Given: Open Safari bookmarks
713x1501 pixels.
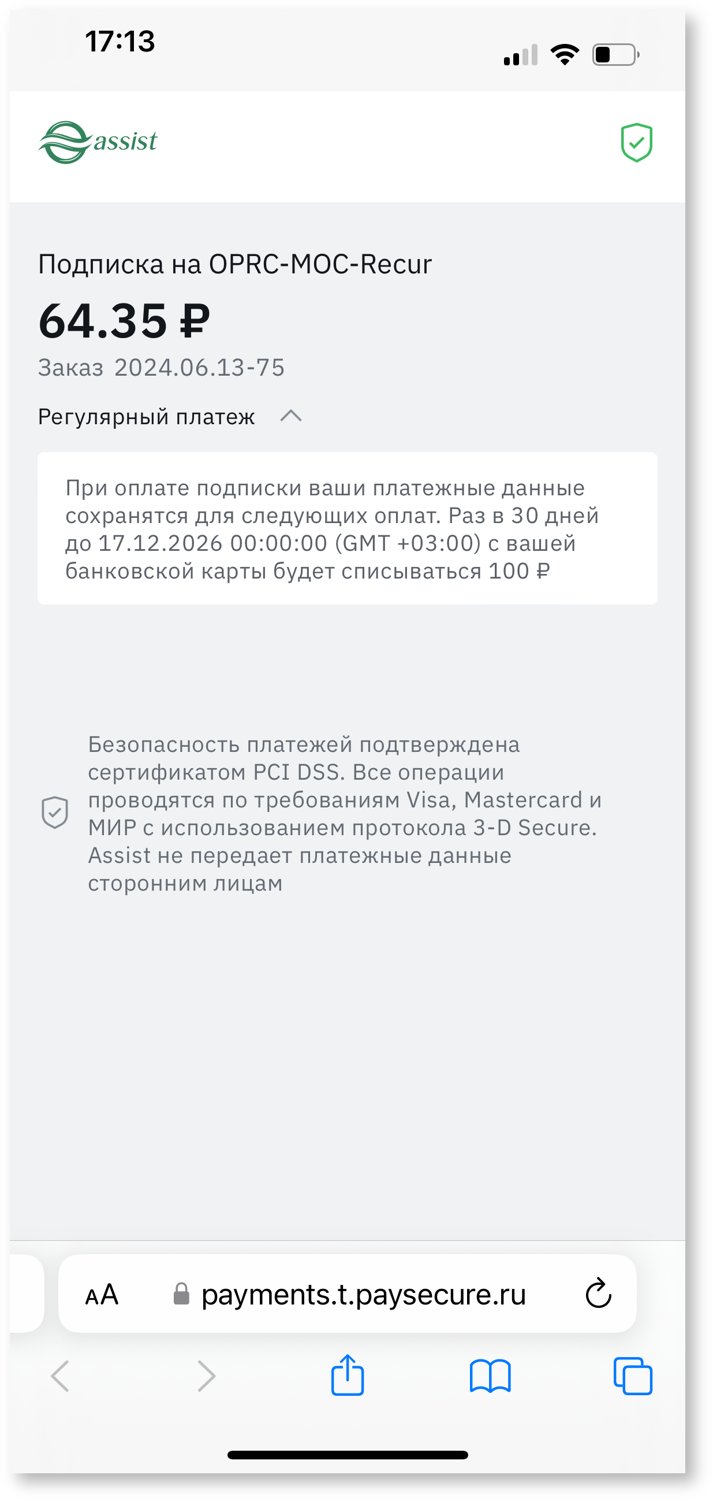Looking at the screenshot, I should click(x=490, y=1376).
